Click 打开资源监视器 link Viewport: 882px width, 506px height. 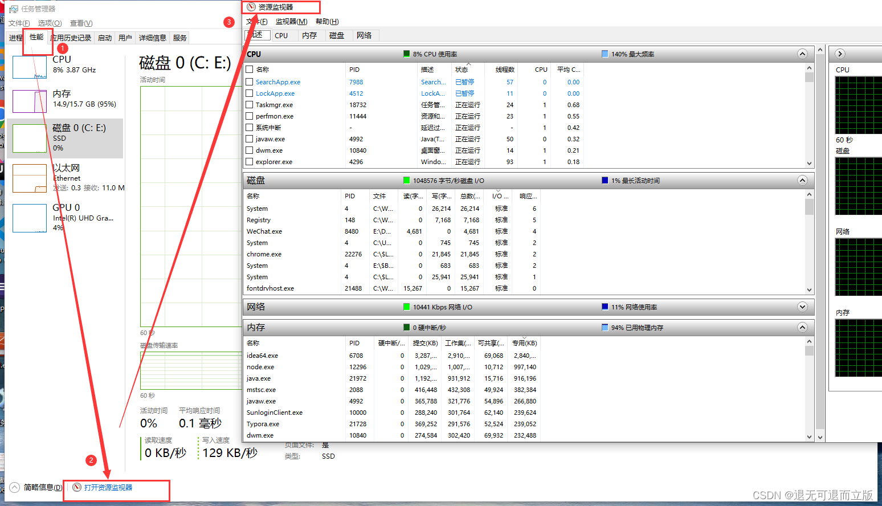click(x=108, y=487)
